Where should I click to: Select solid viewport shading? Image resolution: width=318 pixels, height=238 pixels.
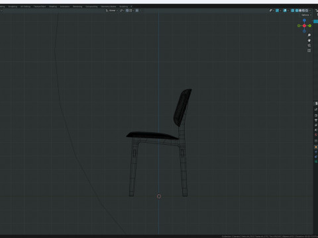tap(300, 11)
